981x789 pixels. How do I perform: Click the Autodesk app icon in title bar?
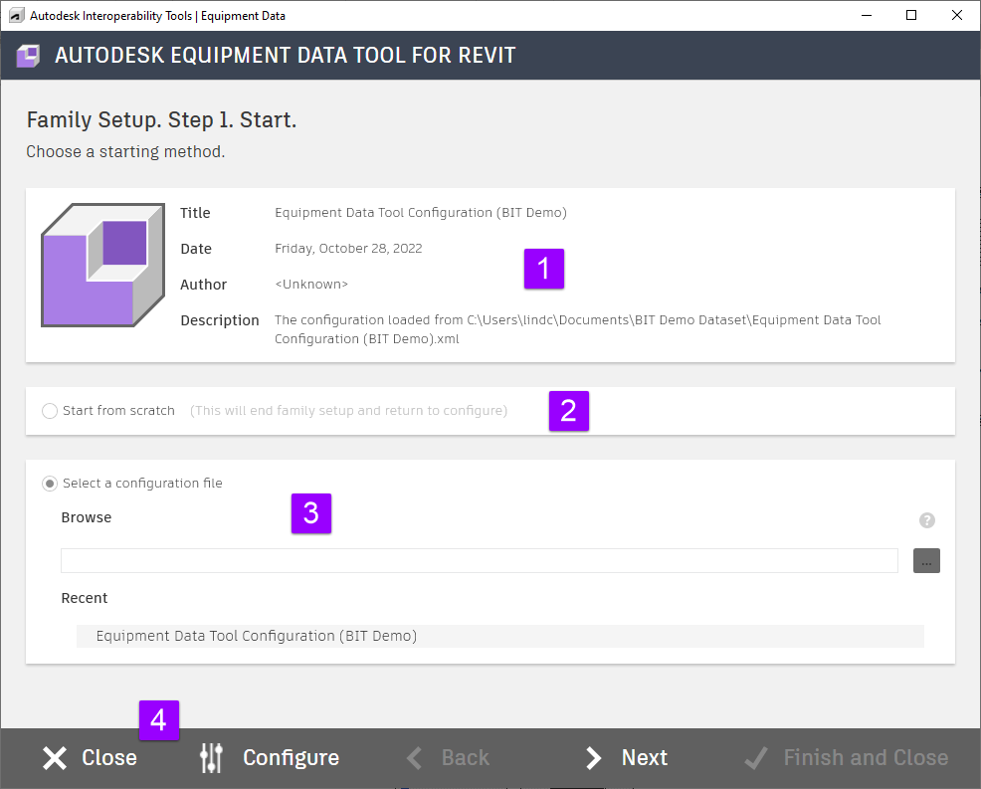coord(17,16)
